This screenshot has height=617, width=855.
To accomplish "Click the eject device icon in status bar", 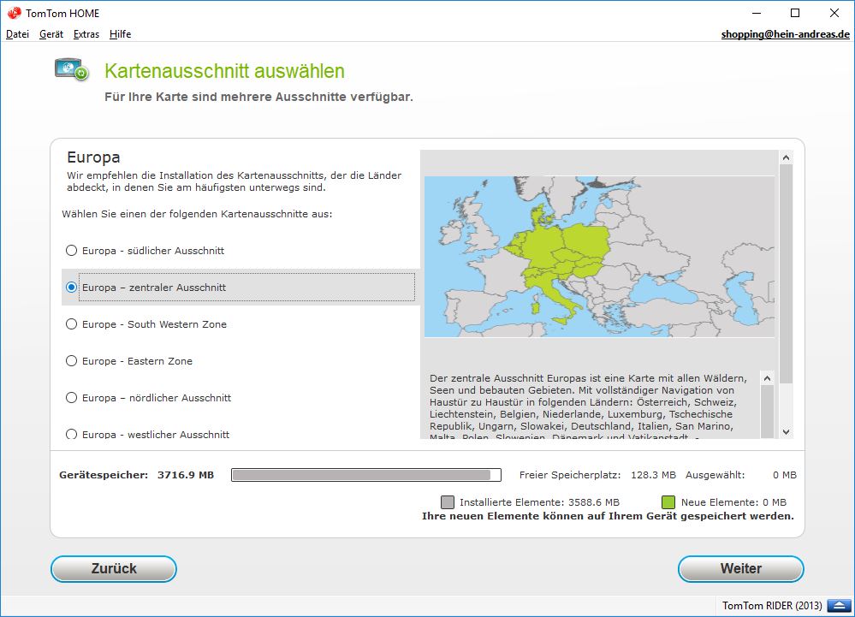I will pyautogui.click(x=835, y=606).
